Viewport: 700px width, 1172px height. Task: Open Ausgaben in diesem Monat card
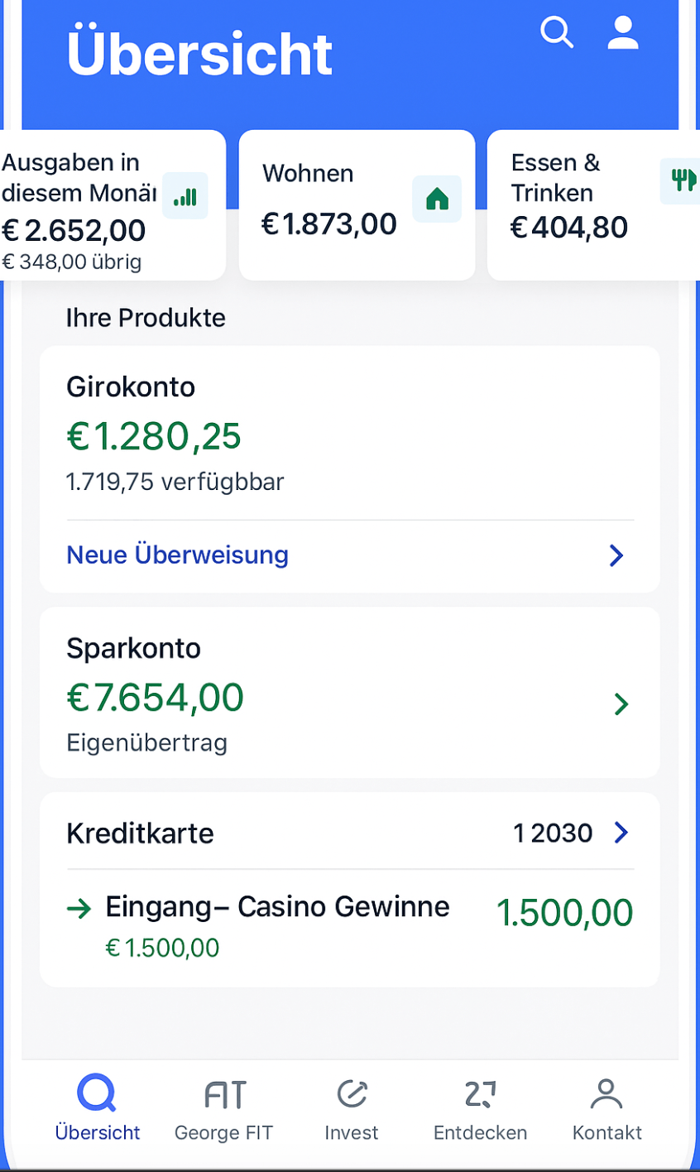(x=113, y=205)
